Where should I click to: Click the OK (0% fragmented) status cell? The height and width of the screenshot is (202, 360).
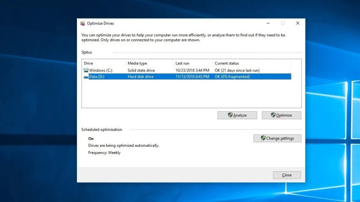pyautogui.click(x=232, y=77)
